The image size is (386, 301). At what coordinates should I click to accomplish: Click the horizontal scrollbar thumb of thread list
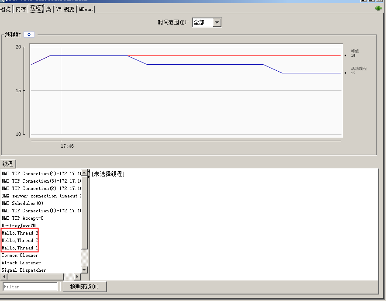pyautogui.click(x=35, y=277)
